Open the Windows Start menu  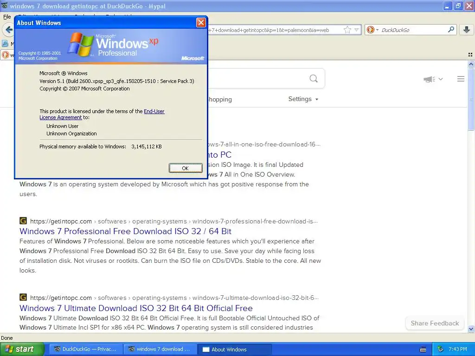(x=22, y=349)
